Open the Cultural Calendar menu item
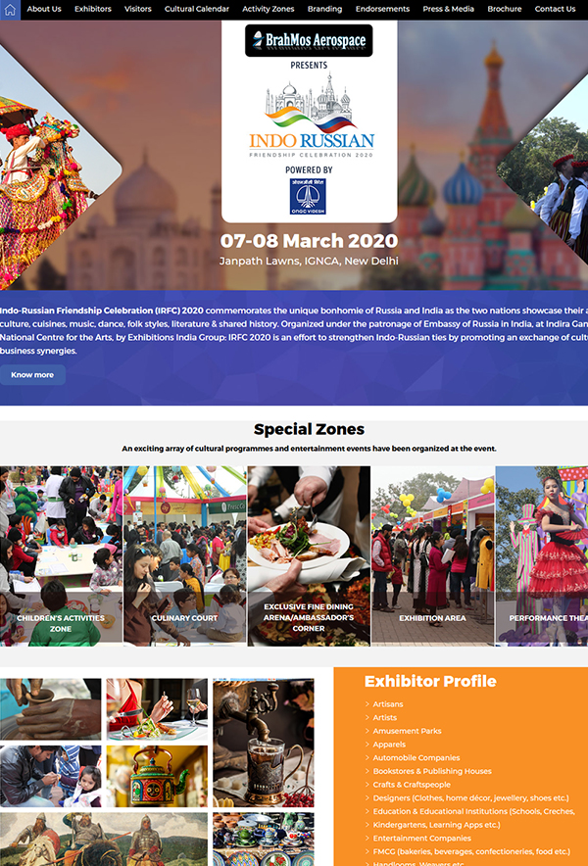 197,9
